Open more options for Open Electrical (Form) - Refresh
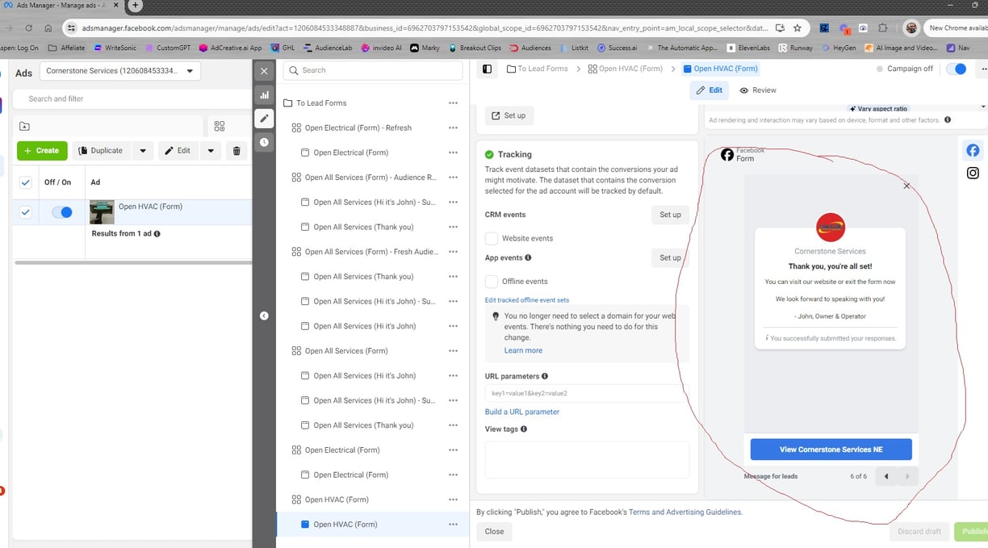Image resolution: width=988 pixels, height=548 pixels. click(x=453, y=128)
